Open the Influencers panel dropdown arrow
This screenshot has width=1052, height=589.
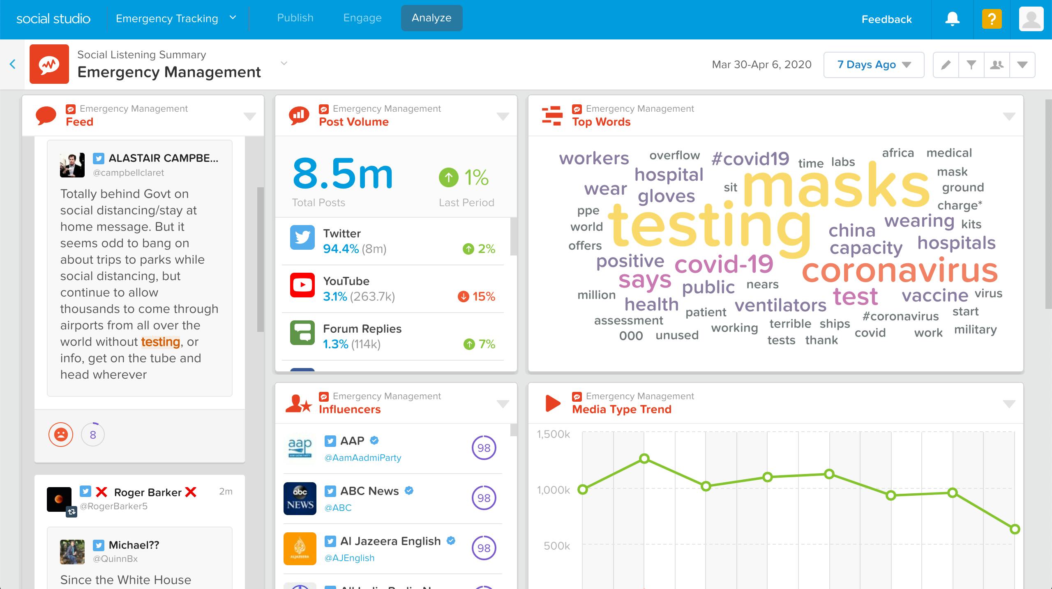tap(503, 404)
